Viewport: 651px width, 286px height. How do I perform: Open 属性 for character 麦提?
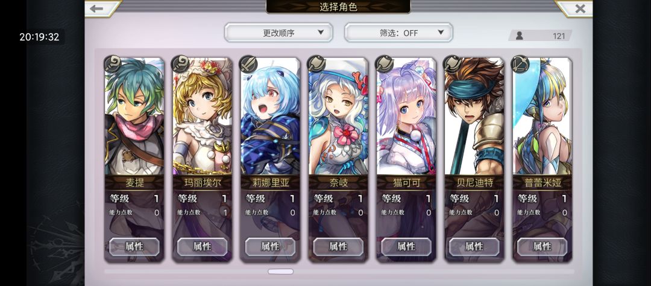coord(134,247)
